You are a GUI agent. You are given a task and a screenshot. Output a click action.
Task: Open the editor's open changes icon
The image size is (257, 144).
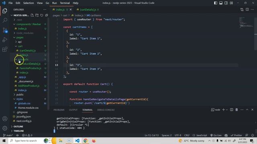[242, 10]
